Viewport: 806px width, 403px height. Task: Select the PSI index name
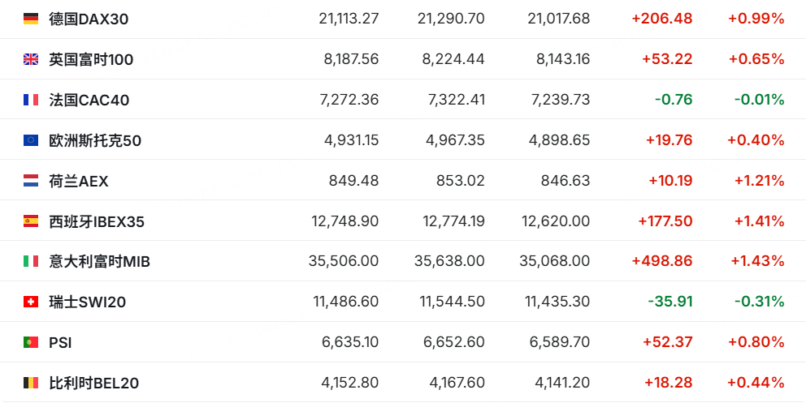click(60, 343)
